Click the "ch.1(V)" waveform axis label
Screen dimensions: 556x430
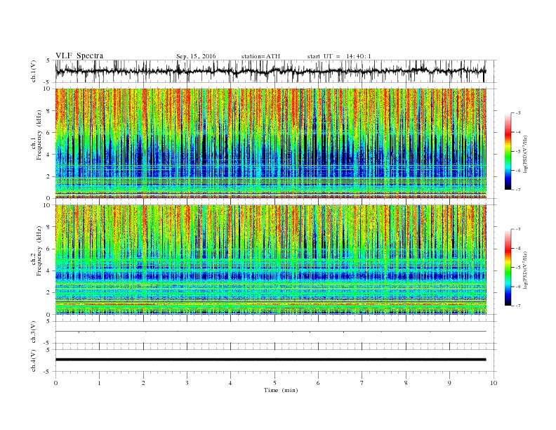pyautogui.click(x=33, y=71)
